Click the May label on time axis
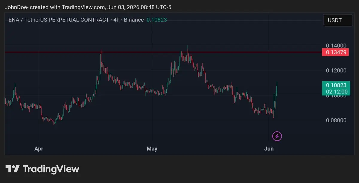Image resolution: width=359 pixels, height=183 pixels. tap(152, 149)
